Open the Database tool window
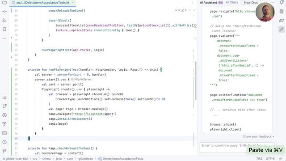 tap(282, 12)
